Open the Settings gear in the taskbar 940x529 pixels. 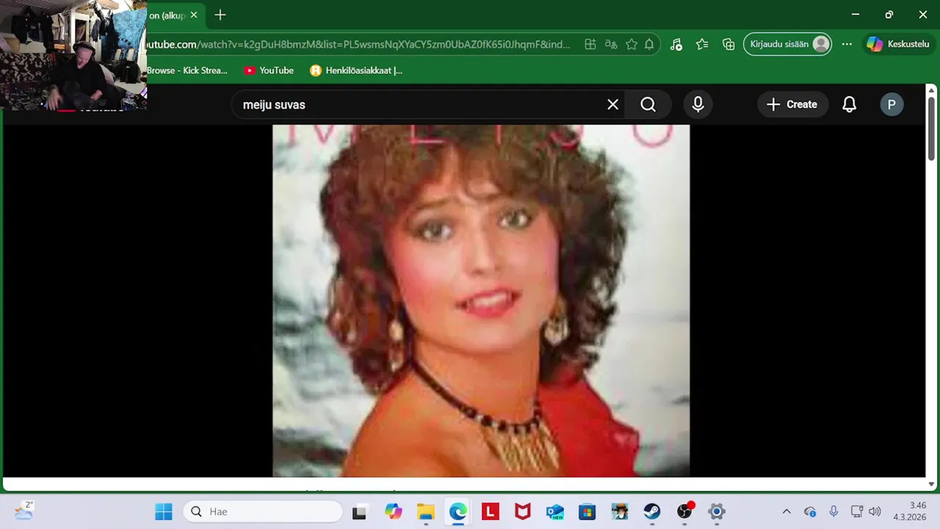click(717, 511)
